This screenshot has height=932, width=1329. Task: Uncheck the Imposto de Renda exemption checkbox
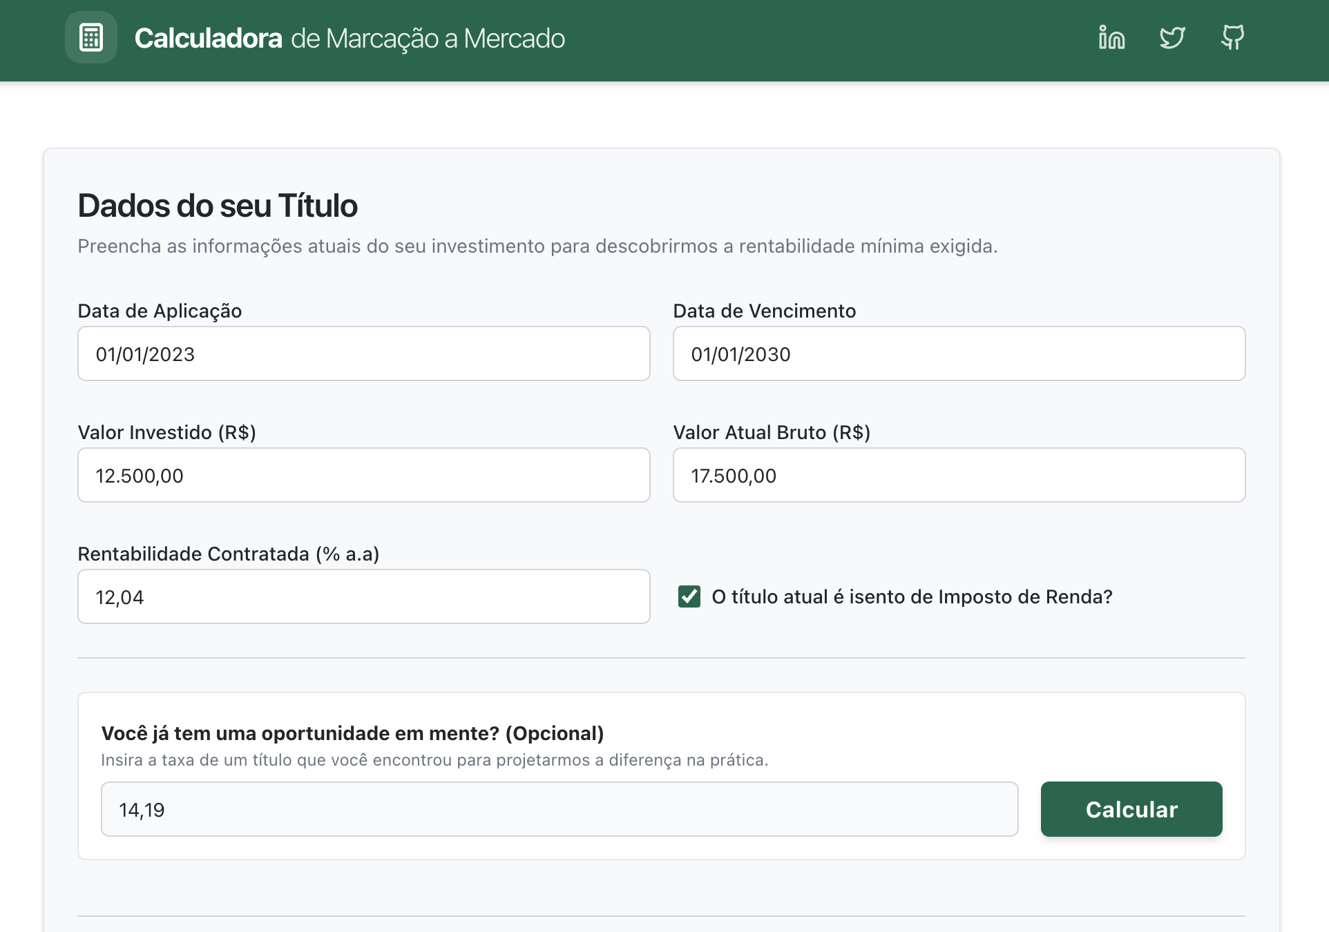pos(689,596)
